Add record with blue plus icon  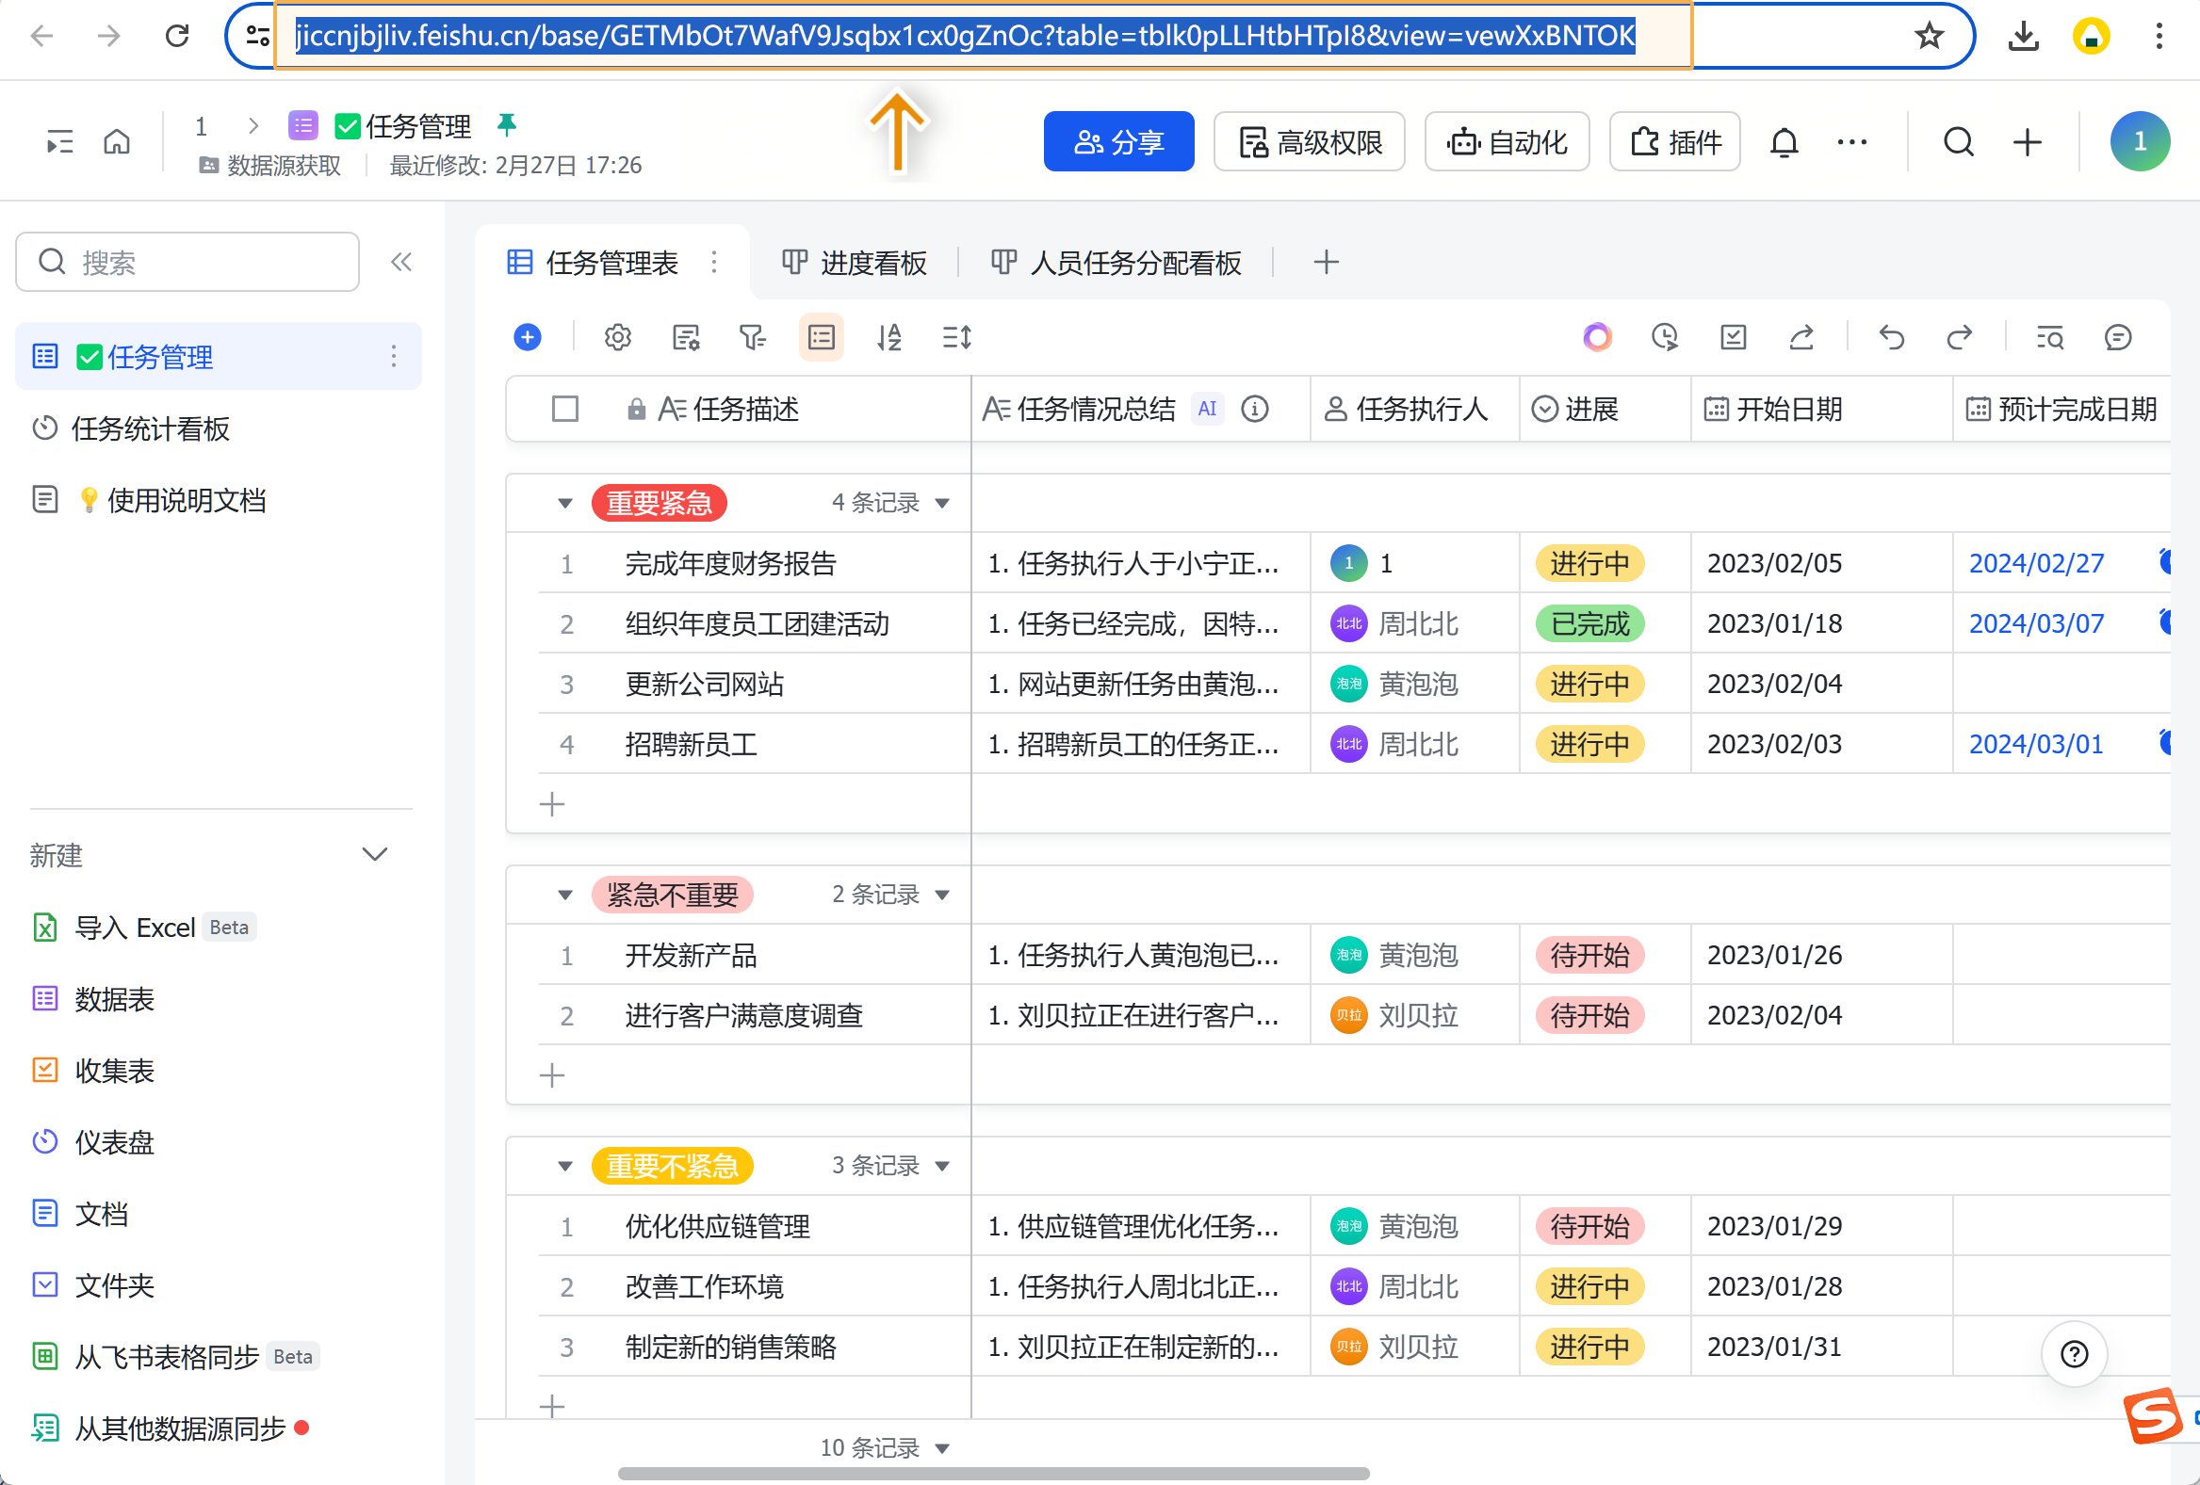[528, 337]
